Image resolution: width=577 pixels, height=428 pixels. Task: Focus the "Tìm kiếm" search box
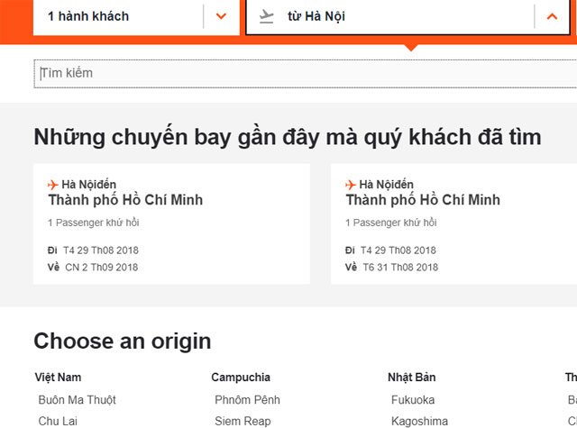(x=298, y=73)
